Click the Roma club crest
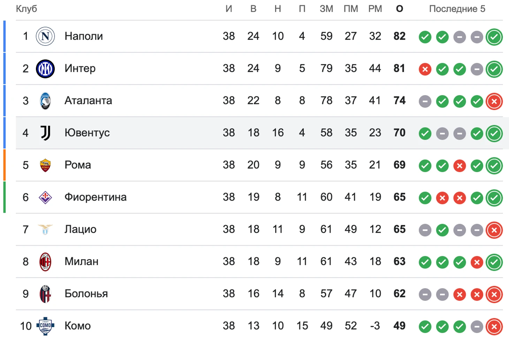Screen dimensions: 509x340 click(x=45, y=165)
